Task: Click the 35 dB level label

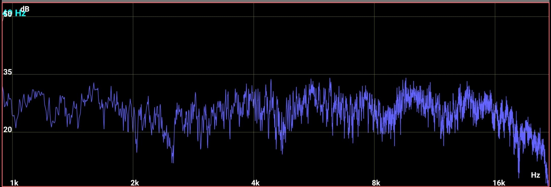Action: click(8, 72)
